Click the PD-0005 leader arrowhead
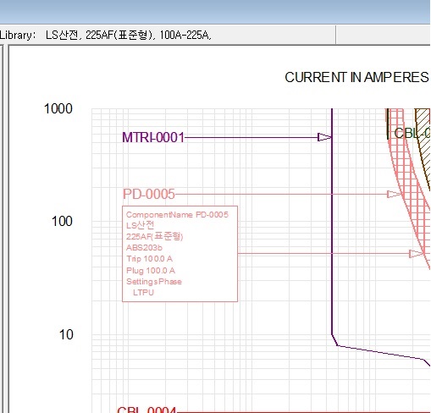Viewport: 431px width, 413px height. click(394, 194)
